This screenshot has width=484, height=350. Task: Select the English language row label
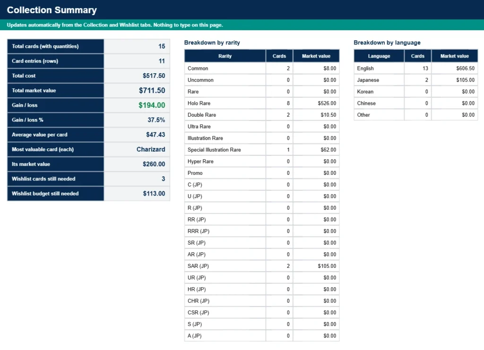365,68
